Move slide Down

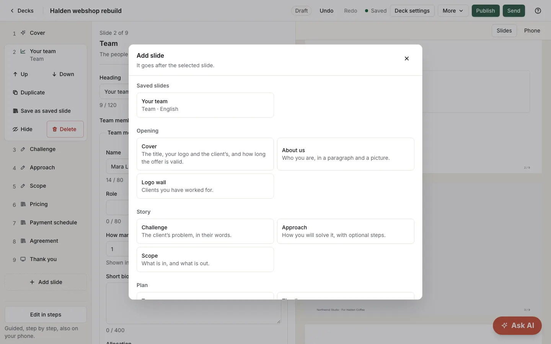point(63,74)
